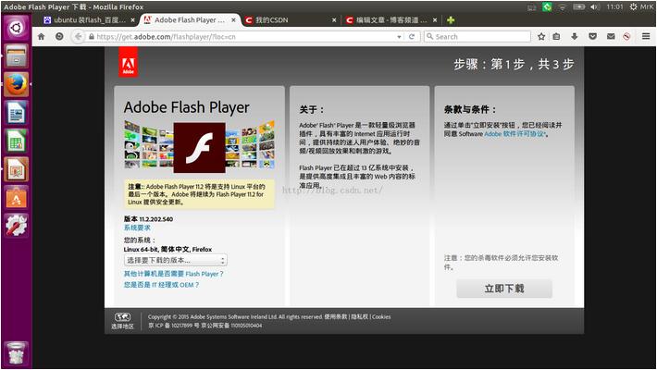Image resolution: width=657 pixels, height=370 pixels.
Task: Expand the URL bar history dropdown
Action: [x=399, y=37]
